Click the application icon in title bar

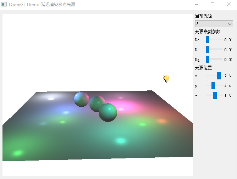coord(4,4)
